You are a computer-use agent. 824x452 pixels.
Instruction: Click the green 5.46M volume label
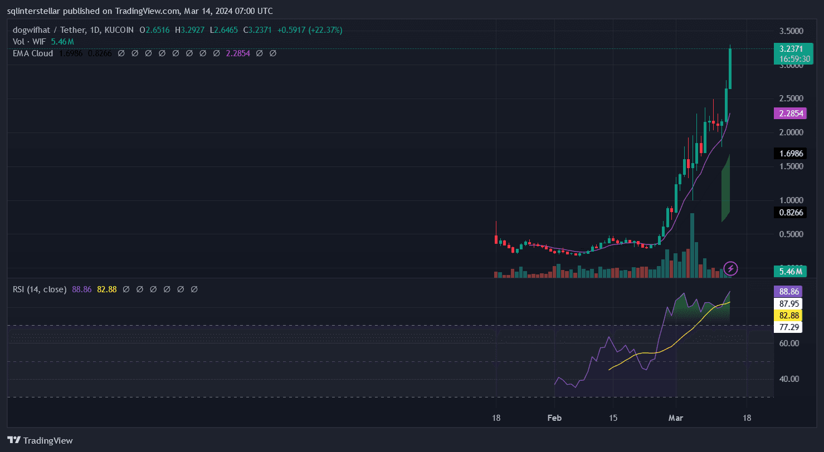click(x=791, y=272)
